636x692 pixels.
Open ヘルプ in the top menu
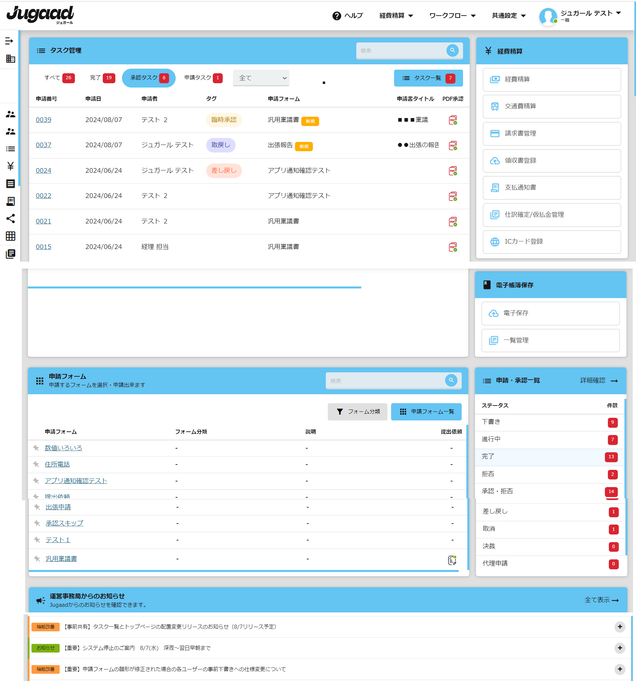(348, 16)
